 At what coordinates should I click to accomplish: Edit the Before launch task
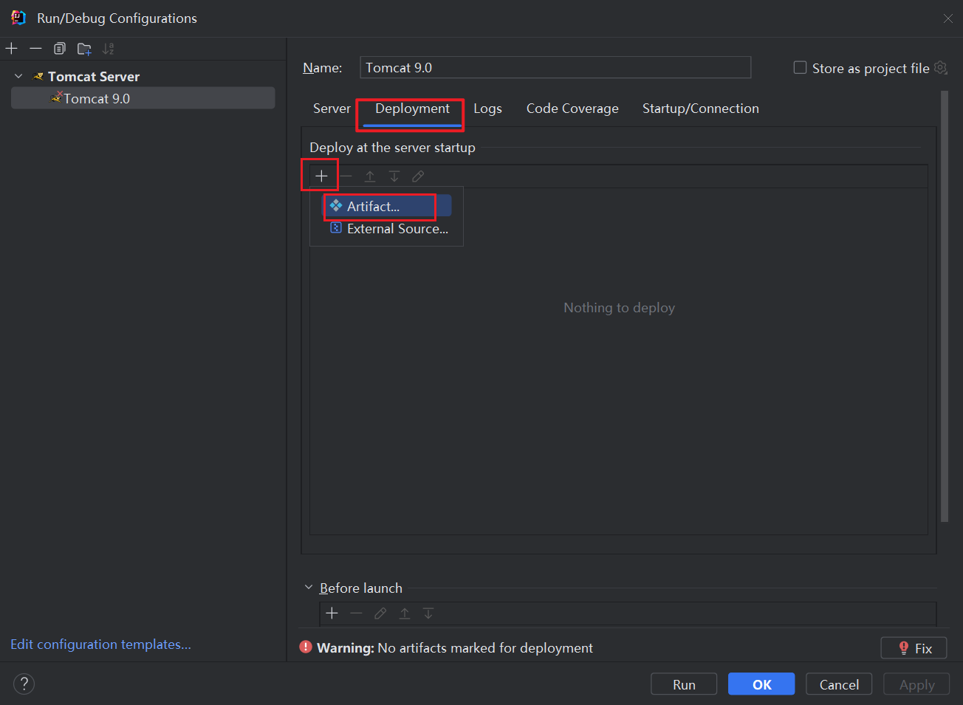coord(380,613)
